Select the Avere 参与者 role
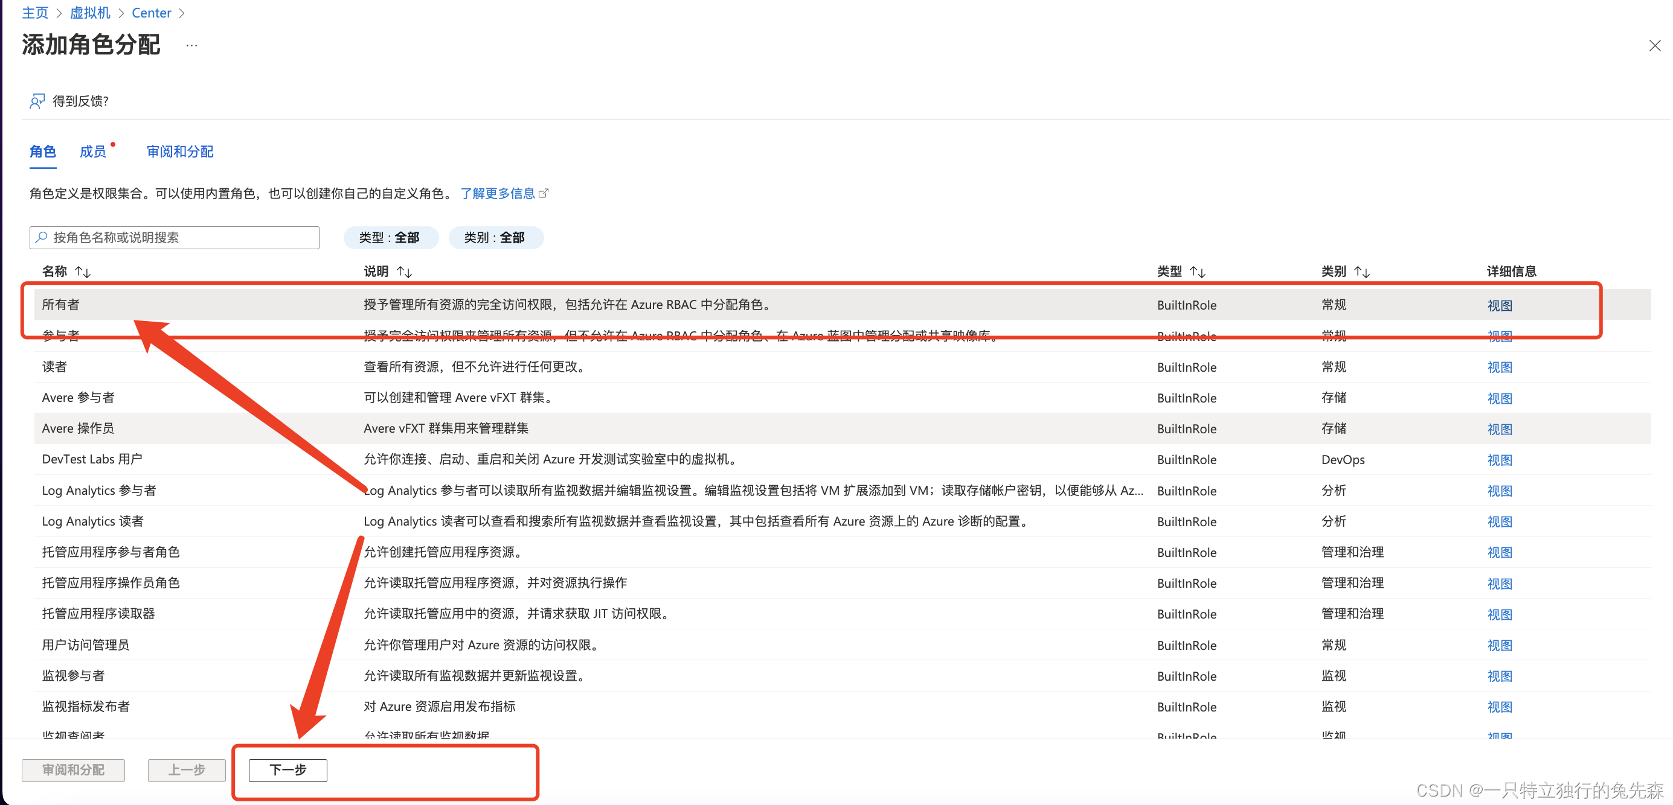1673x805 pixels. [843, 398]
